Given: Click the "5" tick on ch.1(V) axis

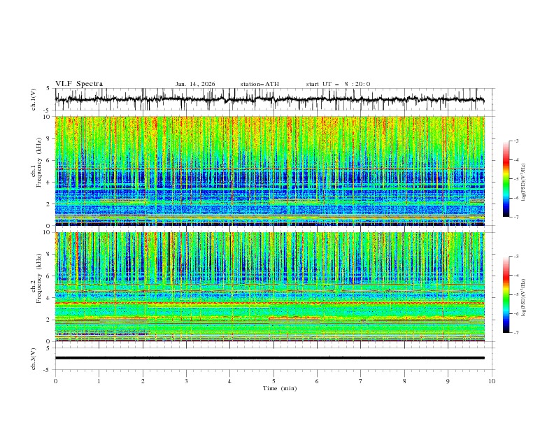Looking at the screenshot, I should [x=49, y=89].
